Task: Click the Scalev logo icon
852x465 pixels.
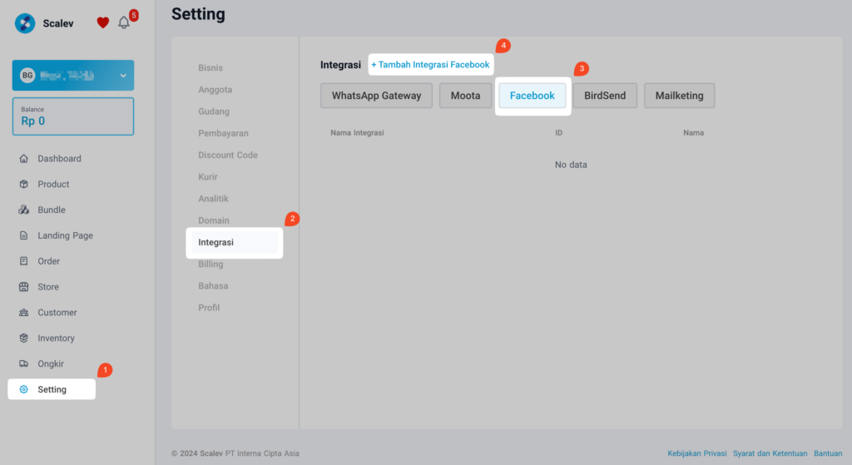Action: (25, 23)
